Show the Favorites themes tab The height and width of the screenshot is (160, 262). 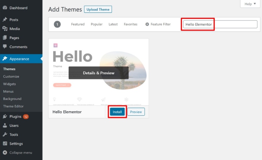pyautogui.click(x=130, y=24)
